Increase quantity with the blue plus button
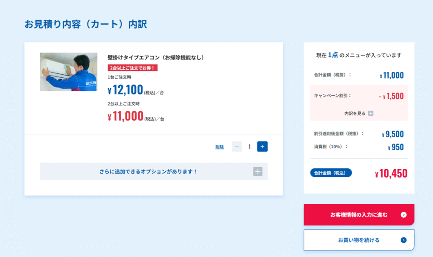Viewport: 433px width, 257px height. click(262, 146)
